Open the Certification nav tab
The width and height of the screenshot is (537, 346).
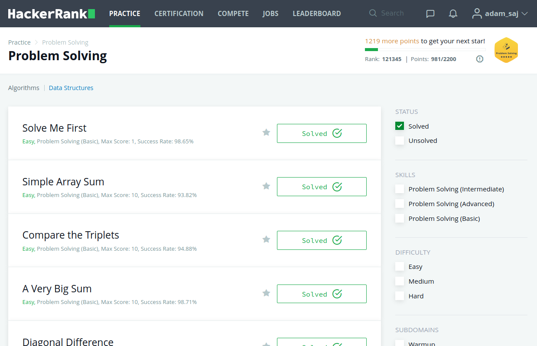click(179, 13)
